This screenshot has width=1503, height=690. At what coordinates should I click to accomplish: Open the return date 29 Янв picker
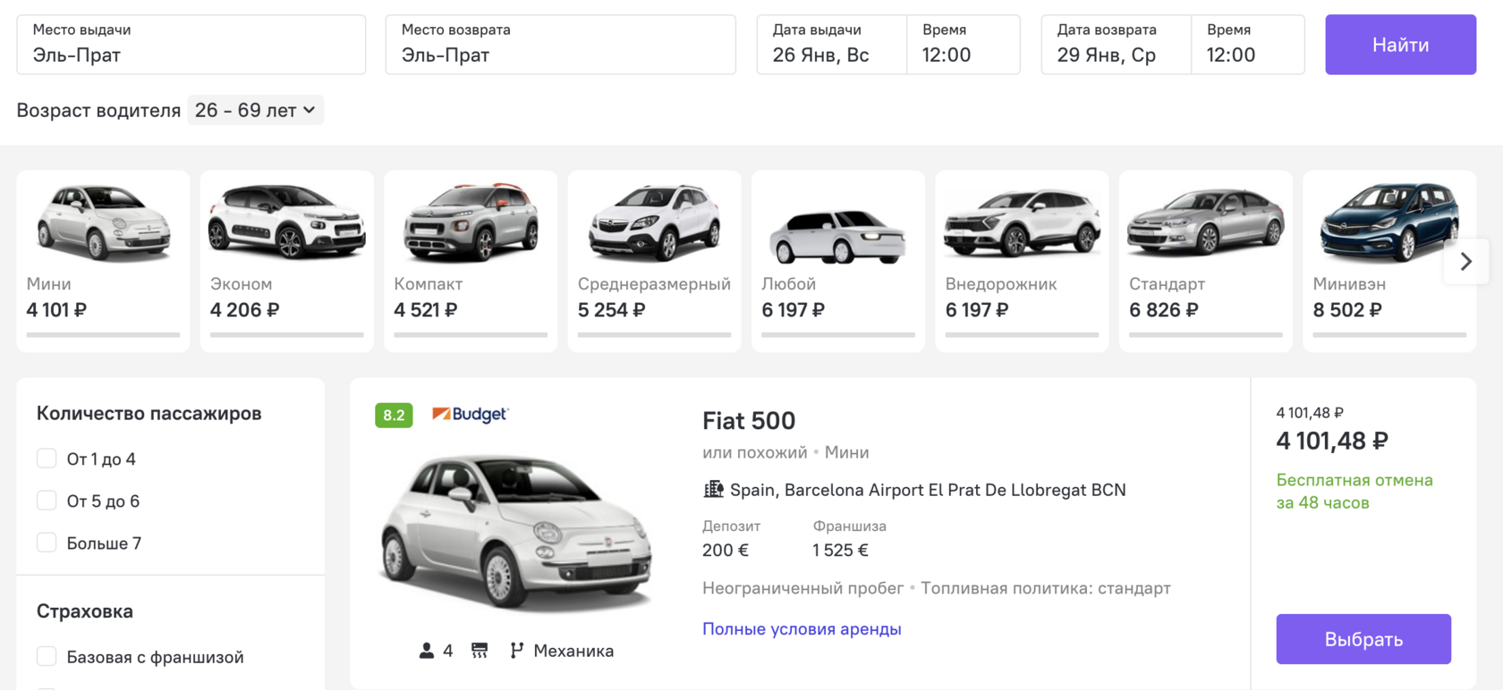click(x=1116, y=45)
